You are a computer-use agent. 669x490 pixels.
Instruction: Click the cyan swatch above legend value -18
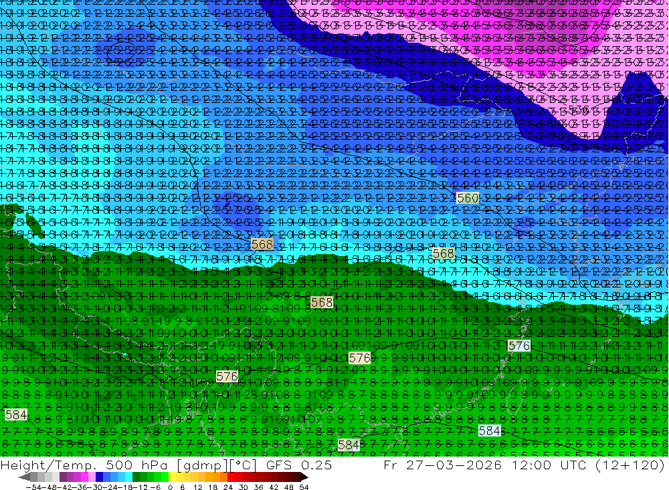(x=128, y=477)
